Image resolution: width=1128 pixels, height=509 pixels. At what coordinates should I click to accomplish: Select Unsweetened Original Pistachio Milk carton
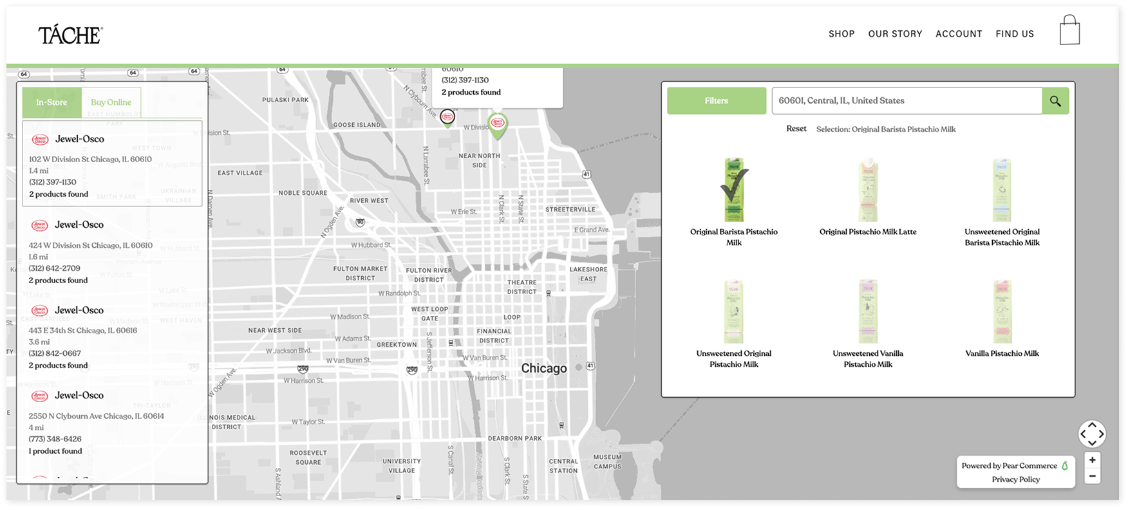(734, 311)
